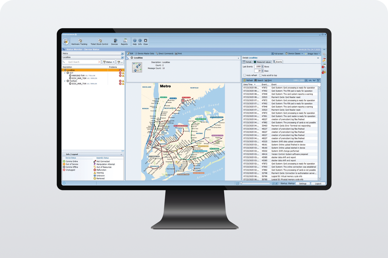Expand the Device Classes dropdown
The width and height of the screenshot is (388, 258).
pyautogui.click(x=294, y=54)
